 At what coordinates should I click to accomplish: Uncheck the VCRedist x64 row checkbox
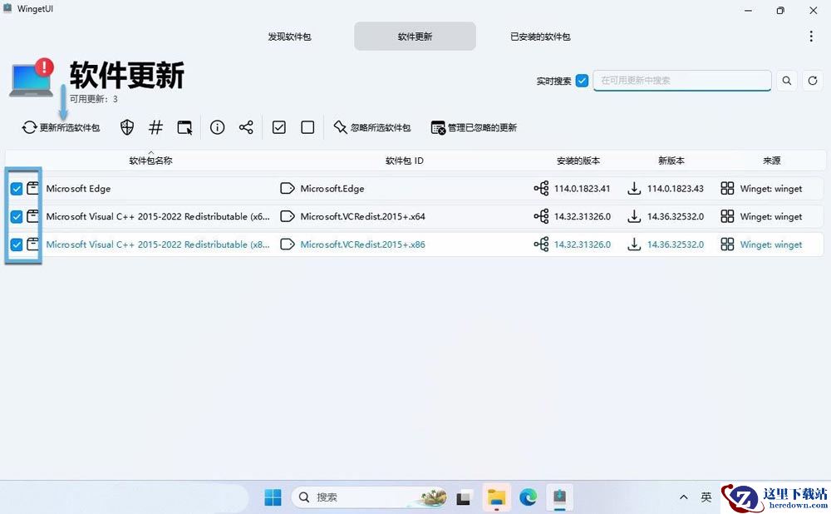tap(17, 216)
